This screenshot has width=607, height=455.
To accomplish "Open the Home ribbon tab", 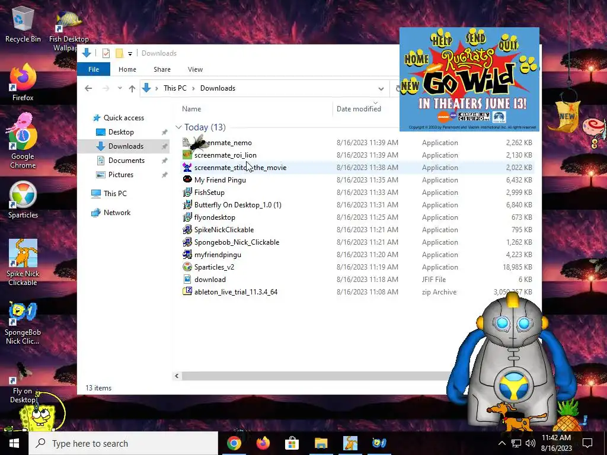I will click(x=127, y=69).
